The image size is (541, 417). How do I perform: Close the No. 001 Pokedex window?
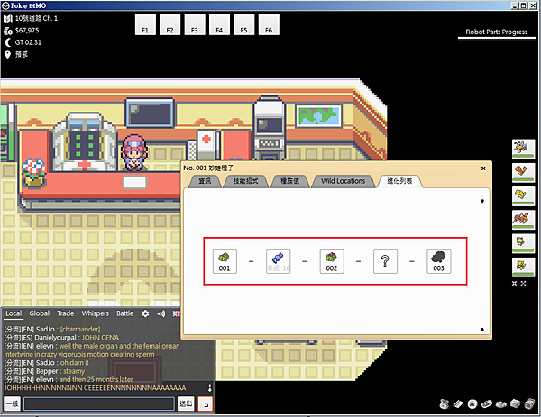tap(483, 168)
